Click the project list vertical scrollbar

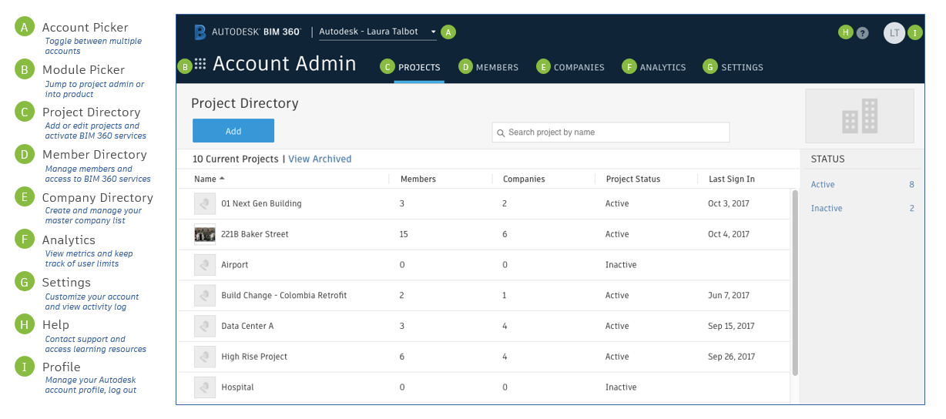point(795,283)
